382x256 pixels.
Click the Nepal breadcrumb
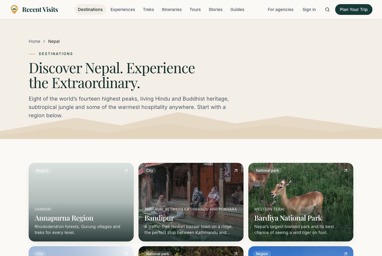(x=54, y=41)
